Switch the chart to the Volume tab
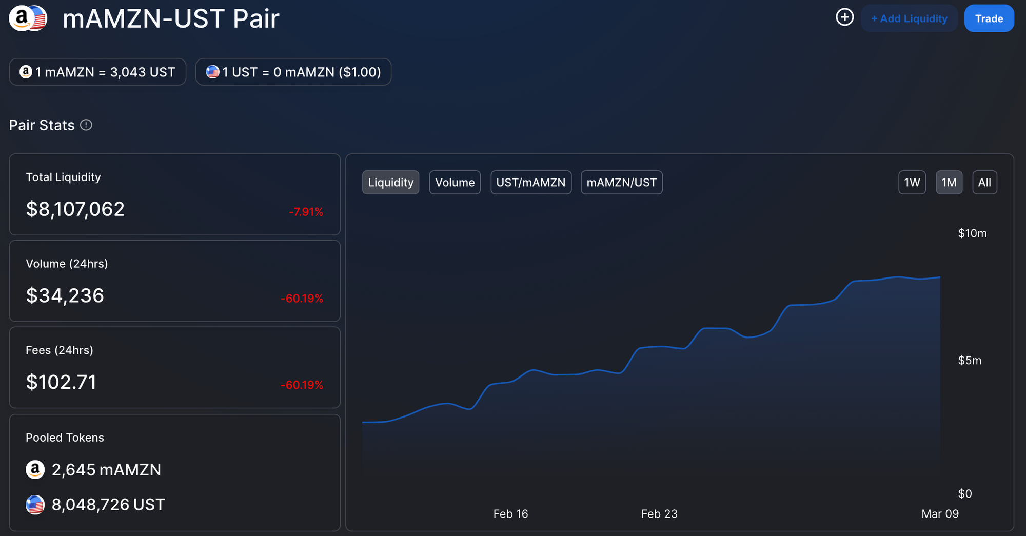Image resolution: width=1026 pixels, height=536 pixels. (x=455, y=183)
